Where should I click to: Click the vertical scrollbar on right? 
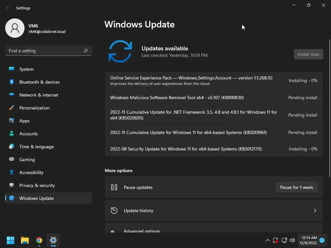329,108
